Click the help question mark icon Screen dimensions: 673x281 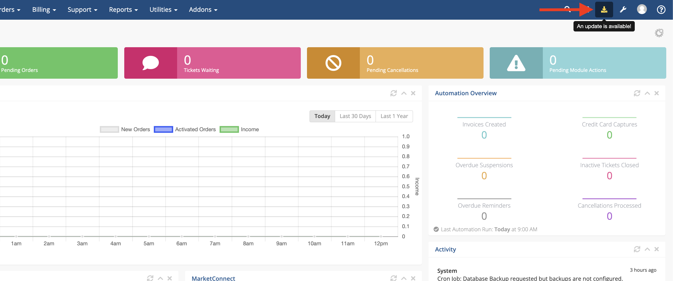pyautogui.click(x=661, y=10)
